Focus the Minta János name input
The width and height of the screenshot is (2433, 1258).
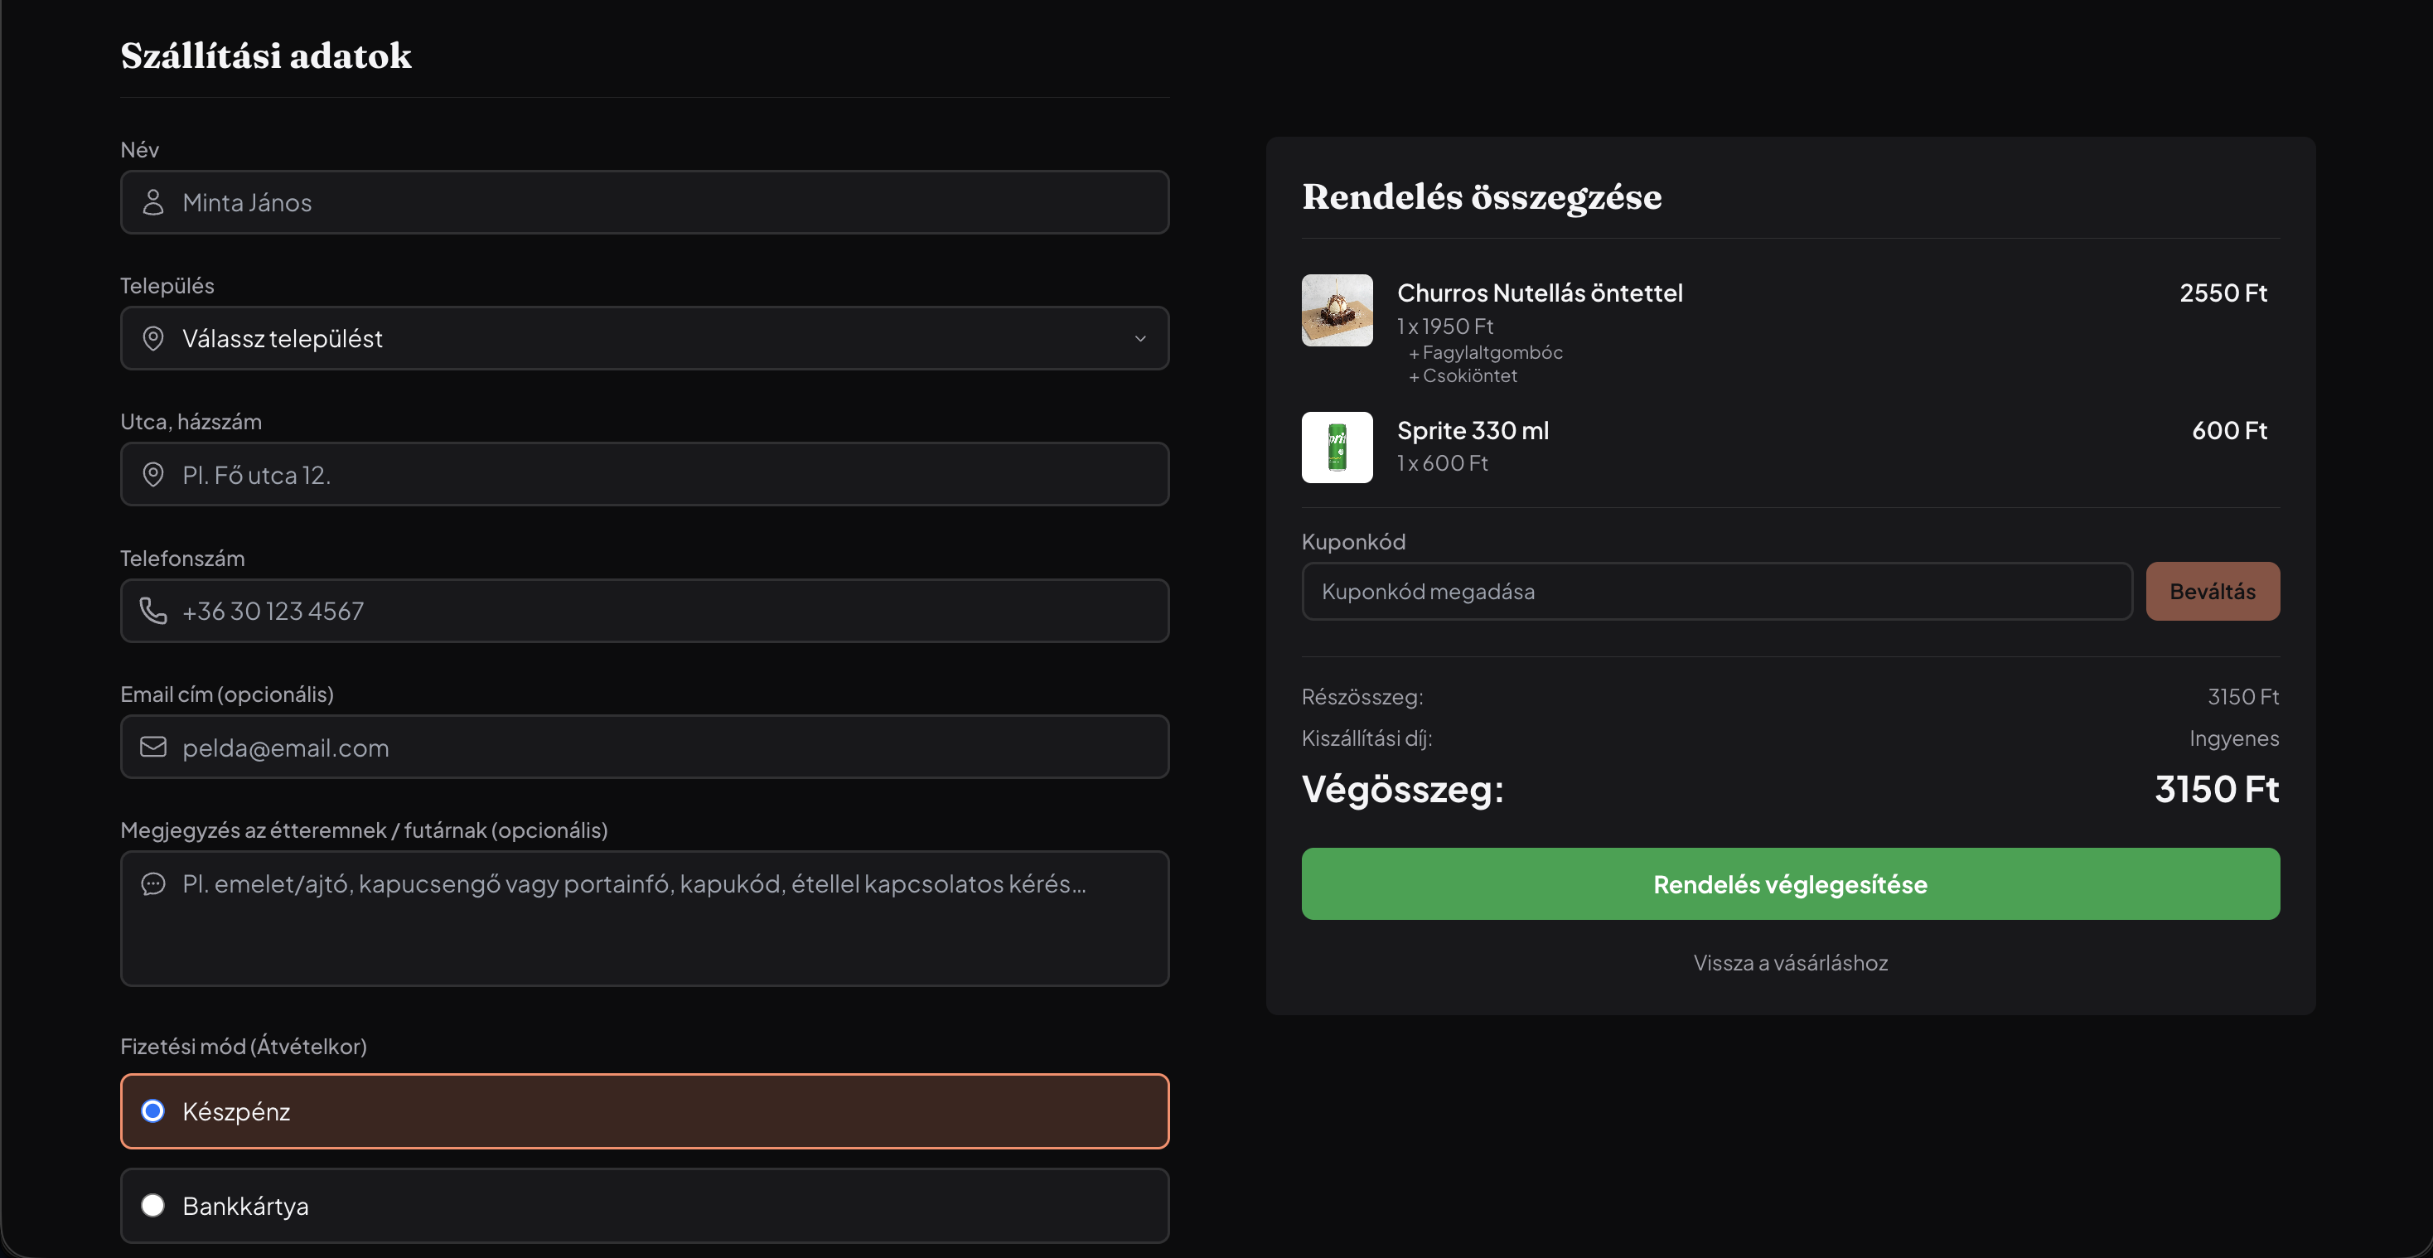645,202
